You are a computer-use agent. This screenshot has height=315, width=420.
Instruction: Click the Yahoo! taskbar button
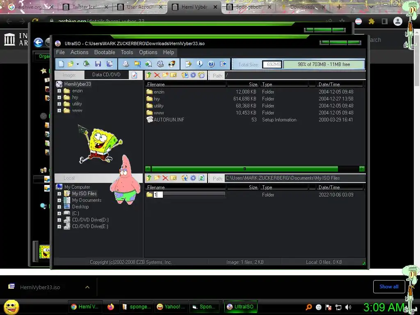pos(171,307)
